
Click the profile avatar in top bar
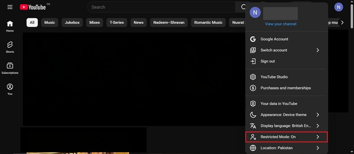click(x=339, y=7)
